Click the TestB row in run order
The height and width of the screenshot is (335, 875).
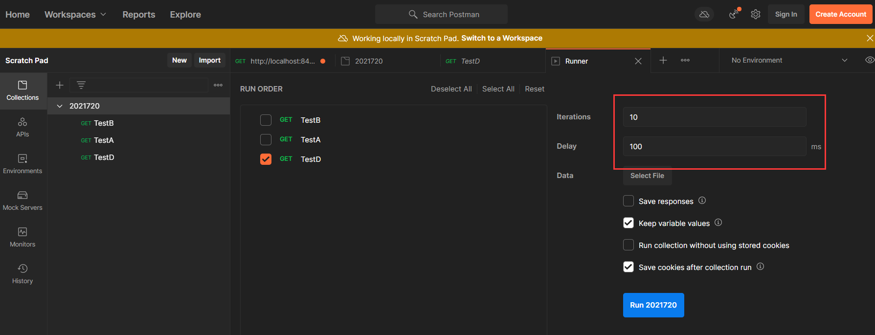click(x=393, y=120)
